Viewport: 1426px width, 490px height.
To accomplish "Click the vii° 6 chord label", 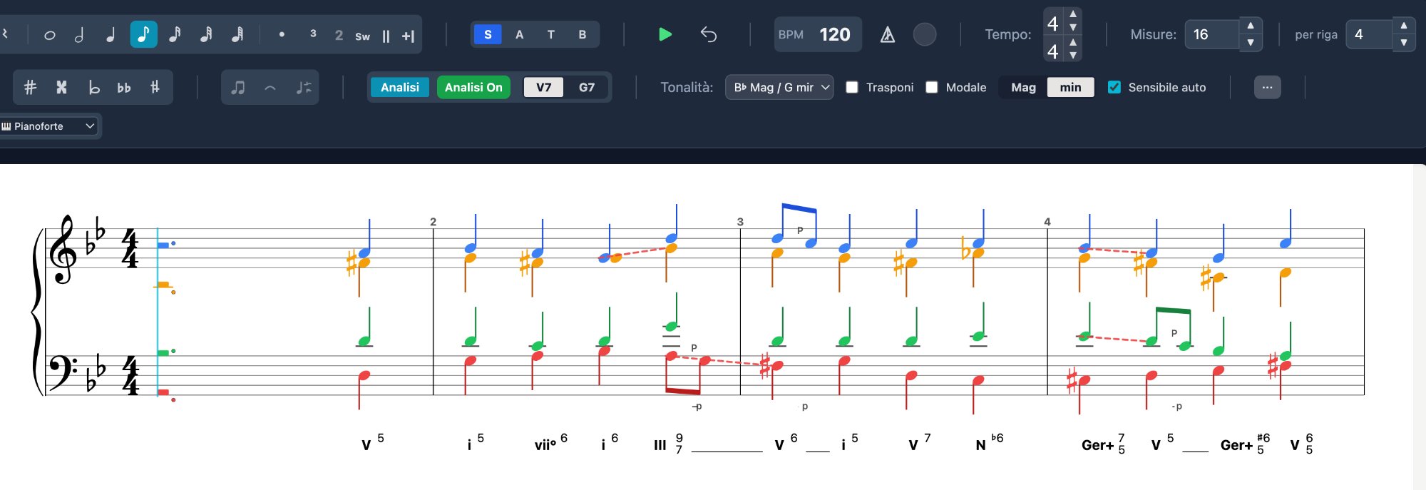I will pyautogui.click(x=551, y=443).
